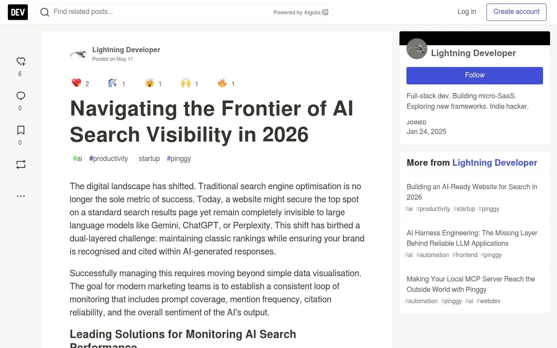Click the raised hands reaction emoji
Screen dimensions: 557x348
[x=186, y=83]
